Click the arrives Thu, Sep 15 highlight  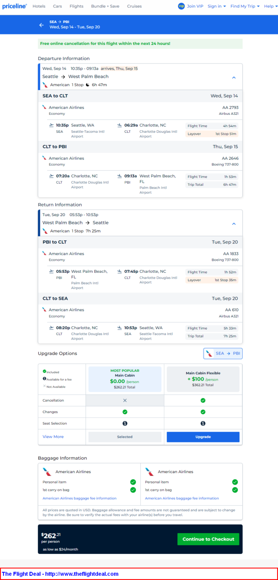tap(119, 69)
